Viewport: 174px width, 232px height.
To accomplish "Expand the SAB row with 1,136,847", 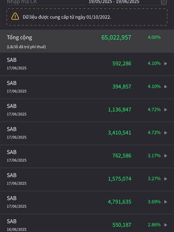I will [166, 110].
